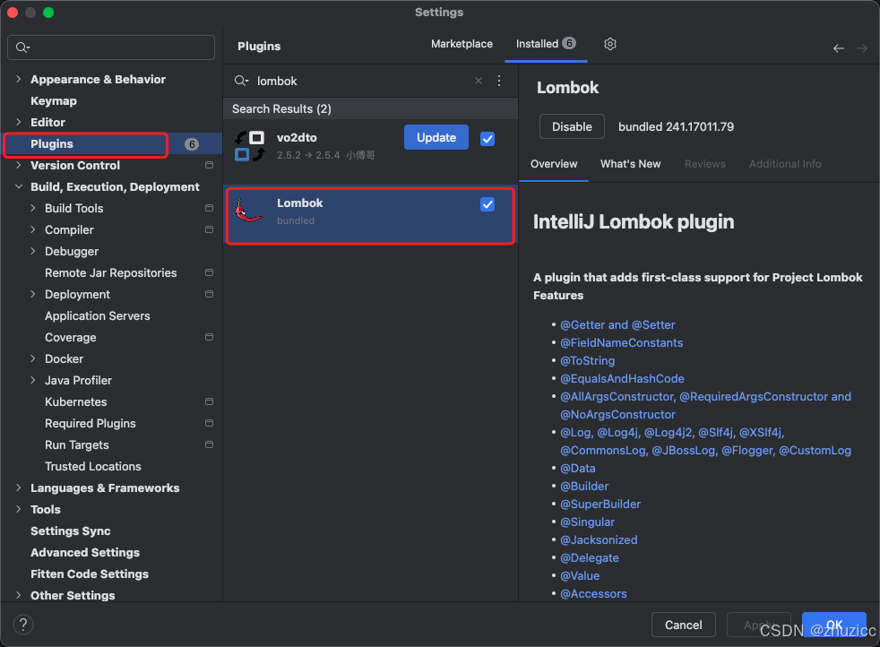Image resolution: width=880 pixels, height=647 pixels.
Task: Open the @Data link
Action: pyautogui.click(x=577, y=468)
